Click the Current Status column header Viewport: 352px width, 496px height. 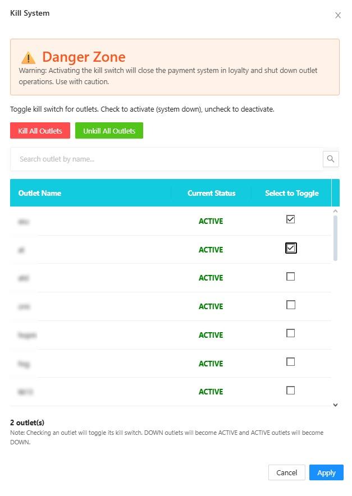(211, 193)
